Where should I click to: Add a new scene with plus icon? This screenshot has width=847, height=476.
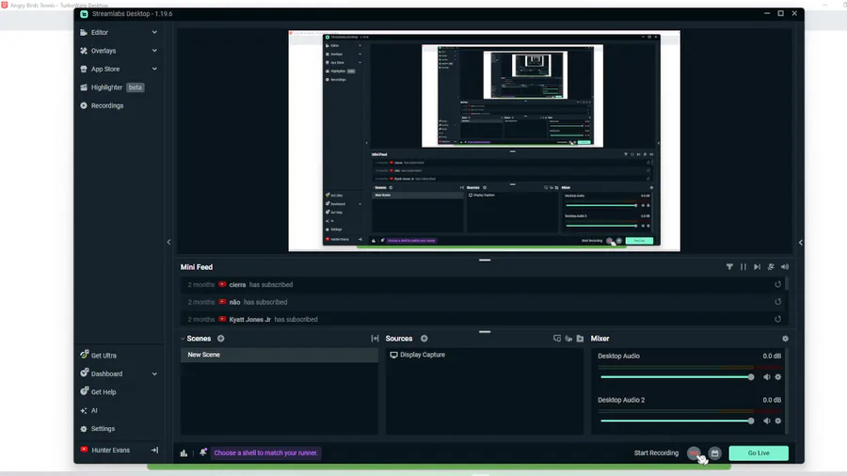pyautogui.click(x=221, y=339)
